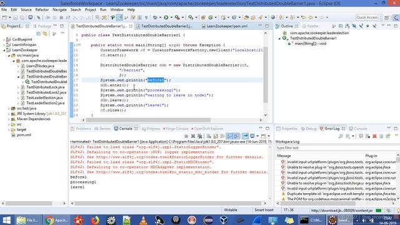Switch to the Properties tab
Image resolution: width=400 pixels, height=225 pixels.
tap(287, 129)
